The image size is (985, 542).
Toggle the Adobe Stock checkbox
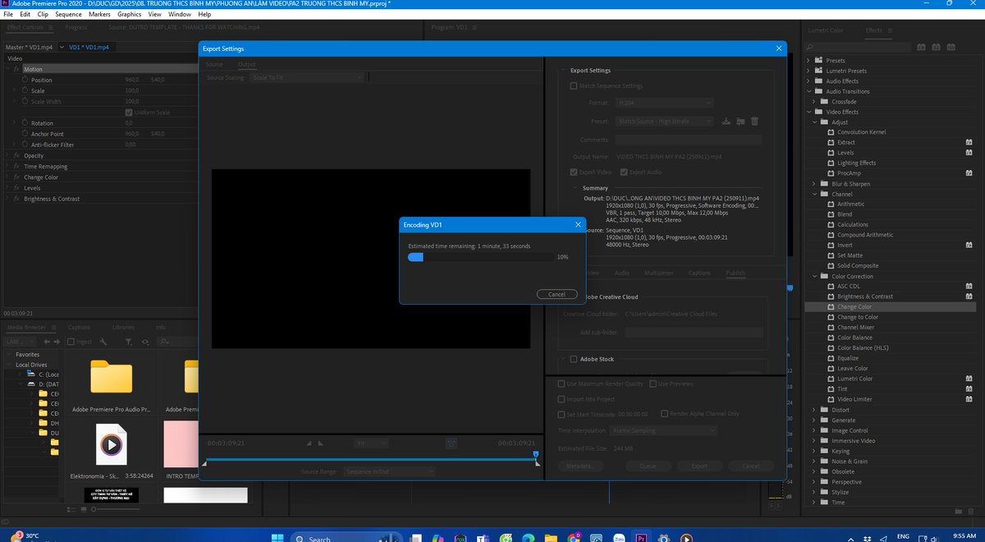[574, 359]
